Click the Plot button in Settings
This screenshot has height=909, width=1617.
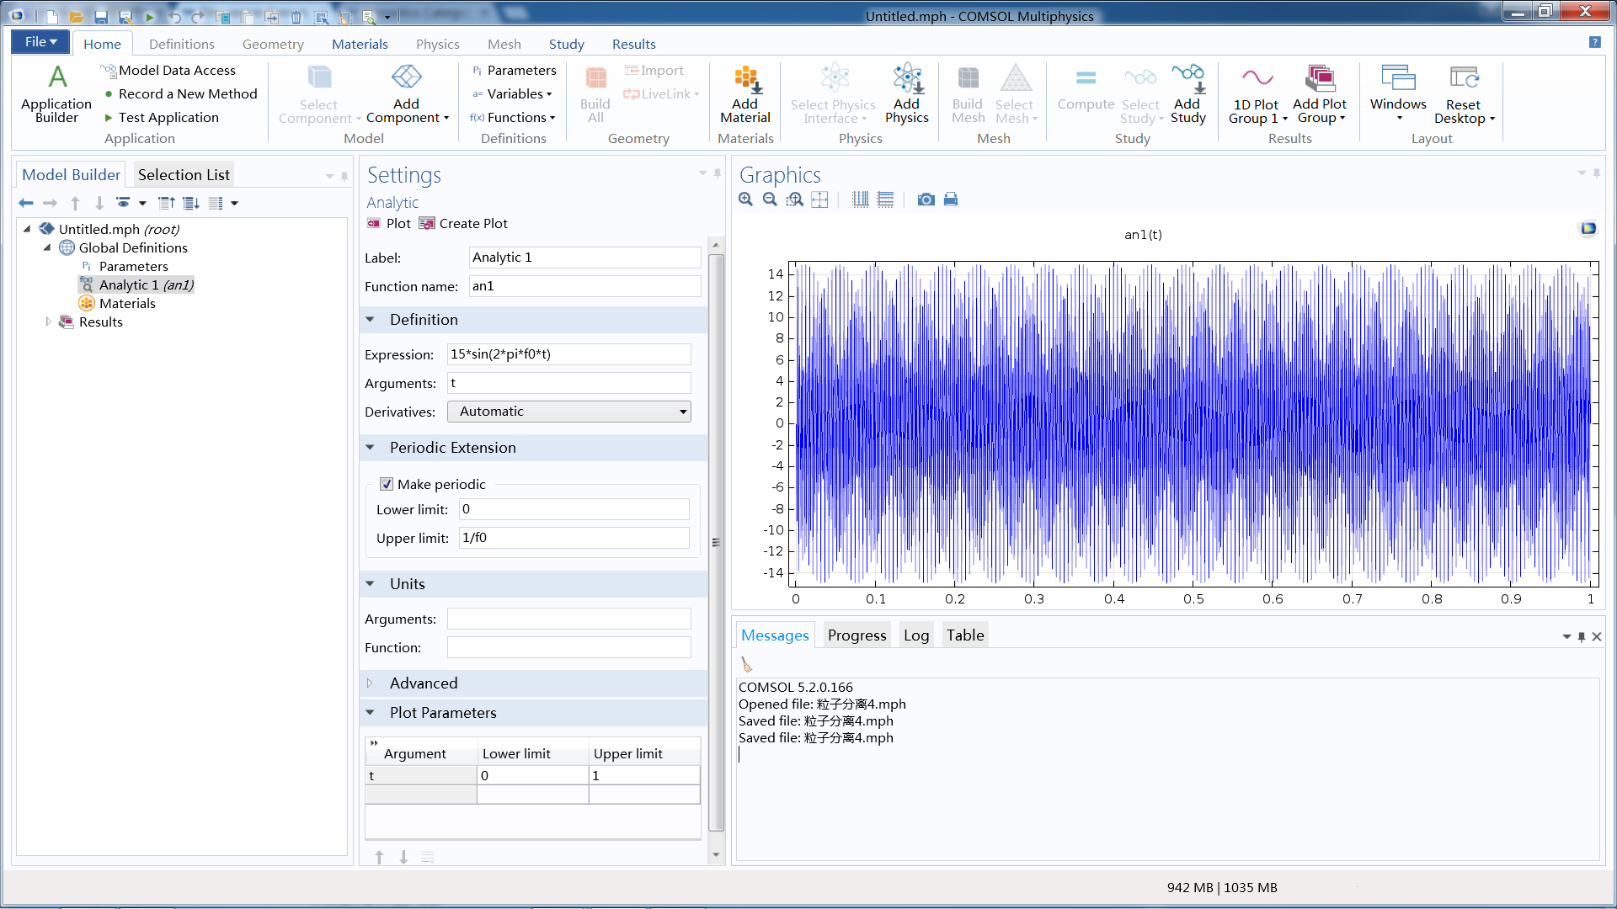pyautogui.click(x=389, y=223)
